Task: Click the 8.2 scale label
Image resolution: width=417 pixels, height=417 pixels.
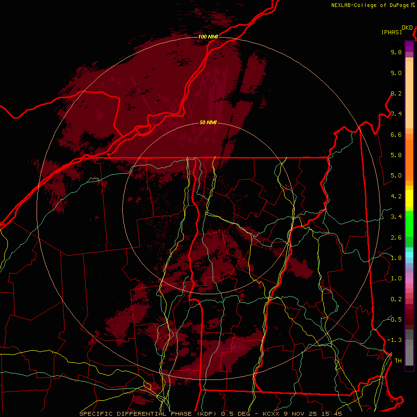Action: pos(396,93)
